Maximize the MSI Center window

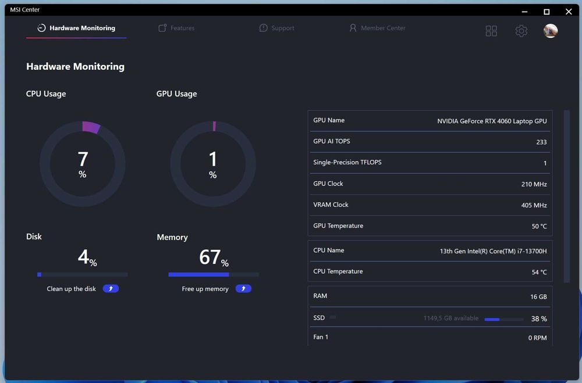tap(546, 12)
